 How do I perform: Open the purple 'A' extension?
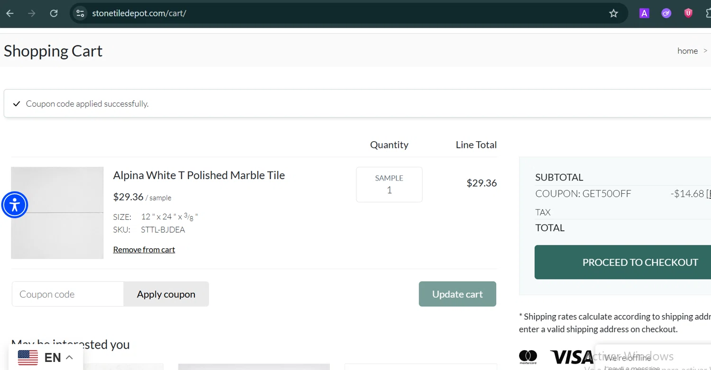644,13
